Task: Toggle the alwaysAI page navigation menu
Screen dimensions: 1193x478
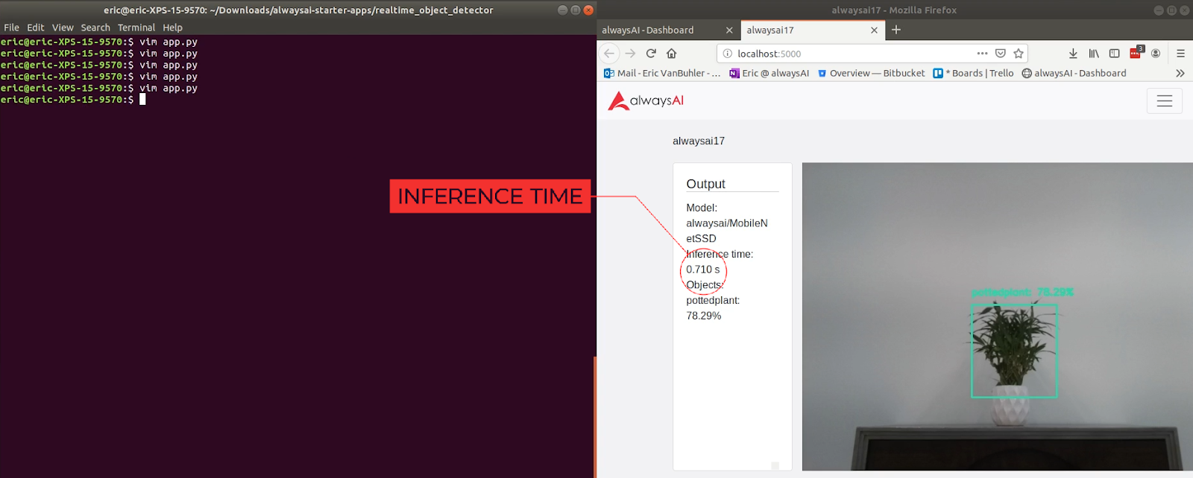Action: (1165, 101)
